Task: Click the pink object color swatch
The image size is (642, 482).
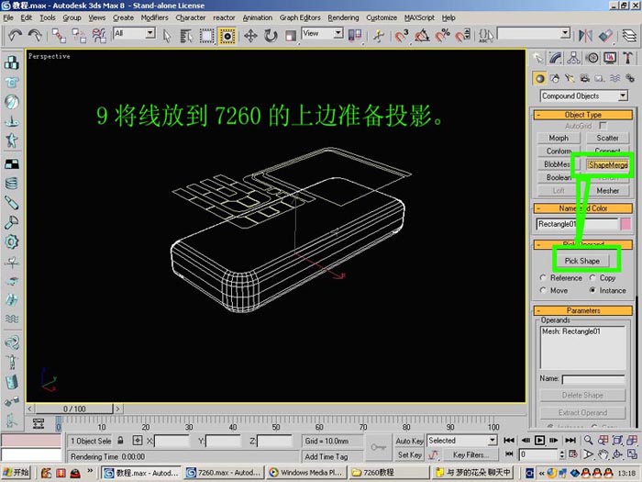Action: point(625,224)
